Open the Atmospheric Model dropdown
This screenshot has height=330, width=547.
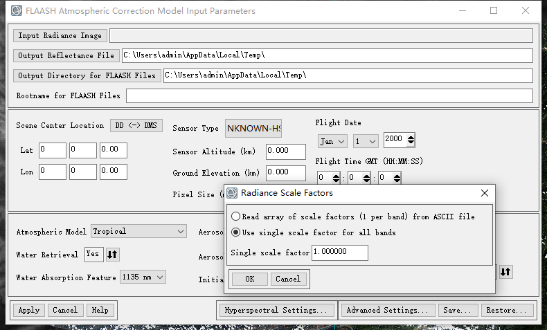[x=139, y=231]
